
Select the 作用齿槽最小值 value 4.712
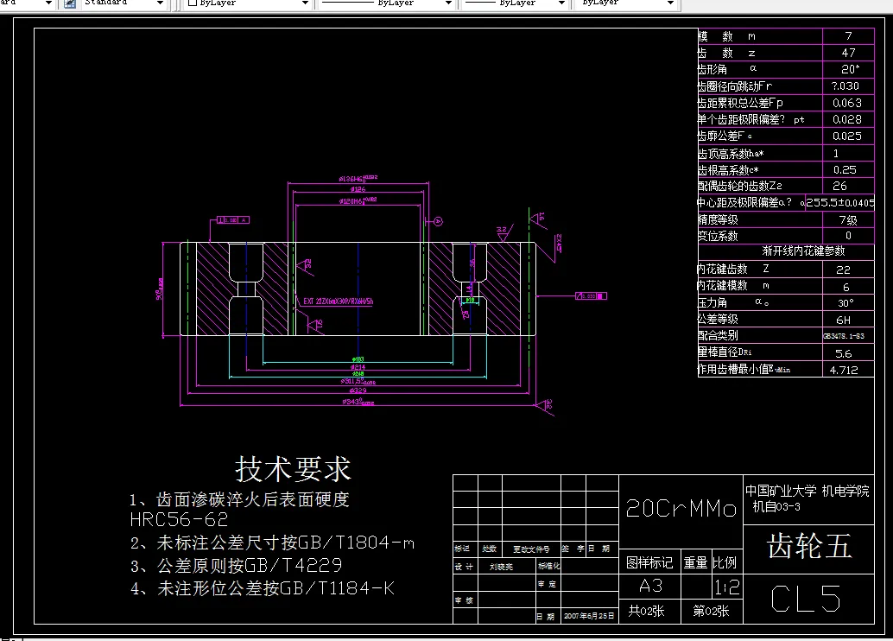(x=844, y=370)
